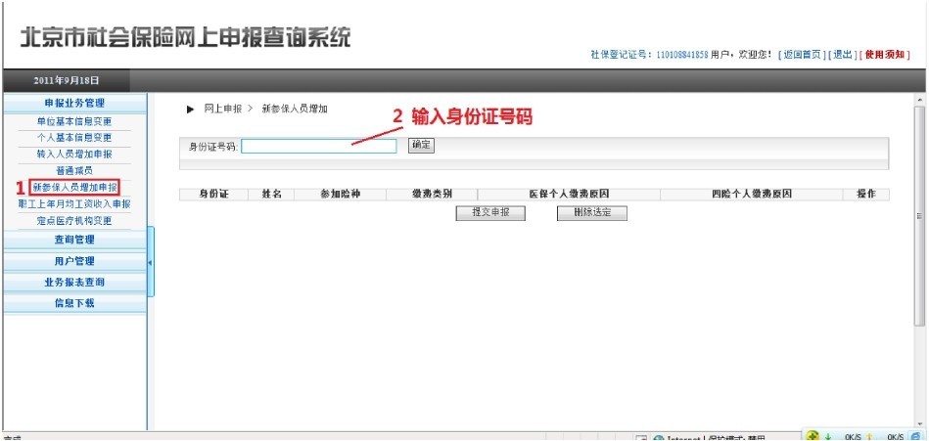929x441 pixels.
Task: Click the 确定 button beside ID field
Action: [421, 145]
